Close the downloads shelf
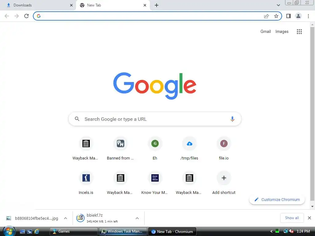The image size is (315, 236). point(309,218)
